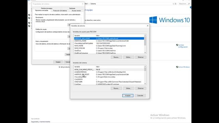Open Nombre de equipo tab in Propiedades del sistema

click(47, 8)
